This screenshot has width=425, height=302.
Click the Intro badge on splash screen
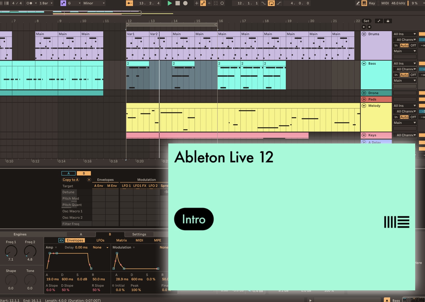tap(194, 219)
